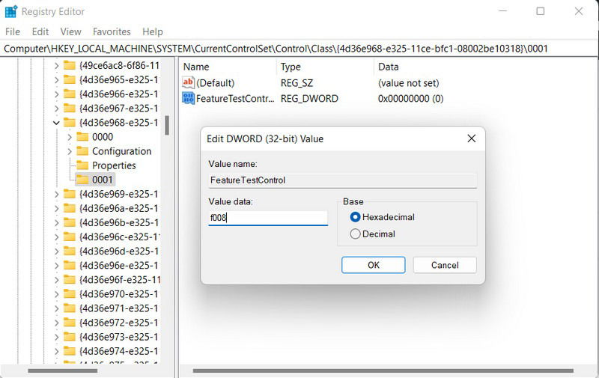Click the REG_SZ type cell
Viewport: 599px width, 378px height.
297,83
